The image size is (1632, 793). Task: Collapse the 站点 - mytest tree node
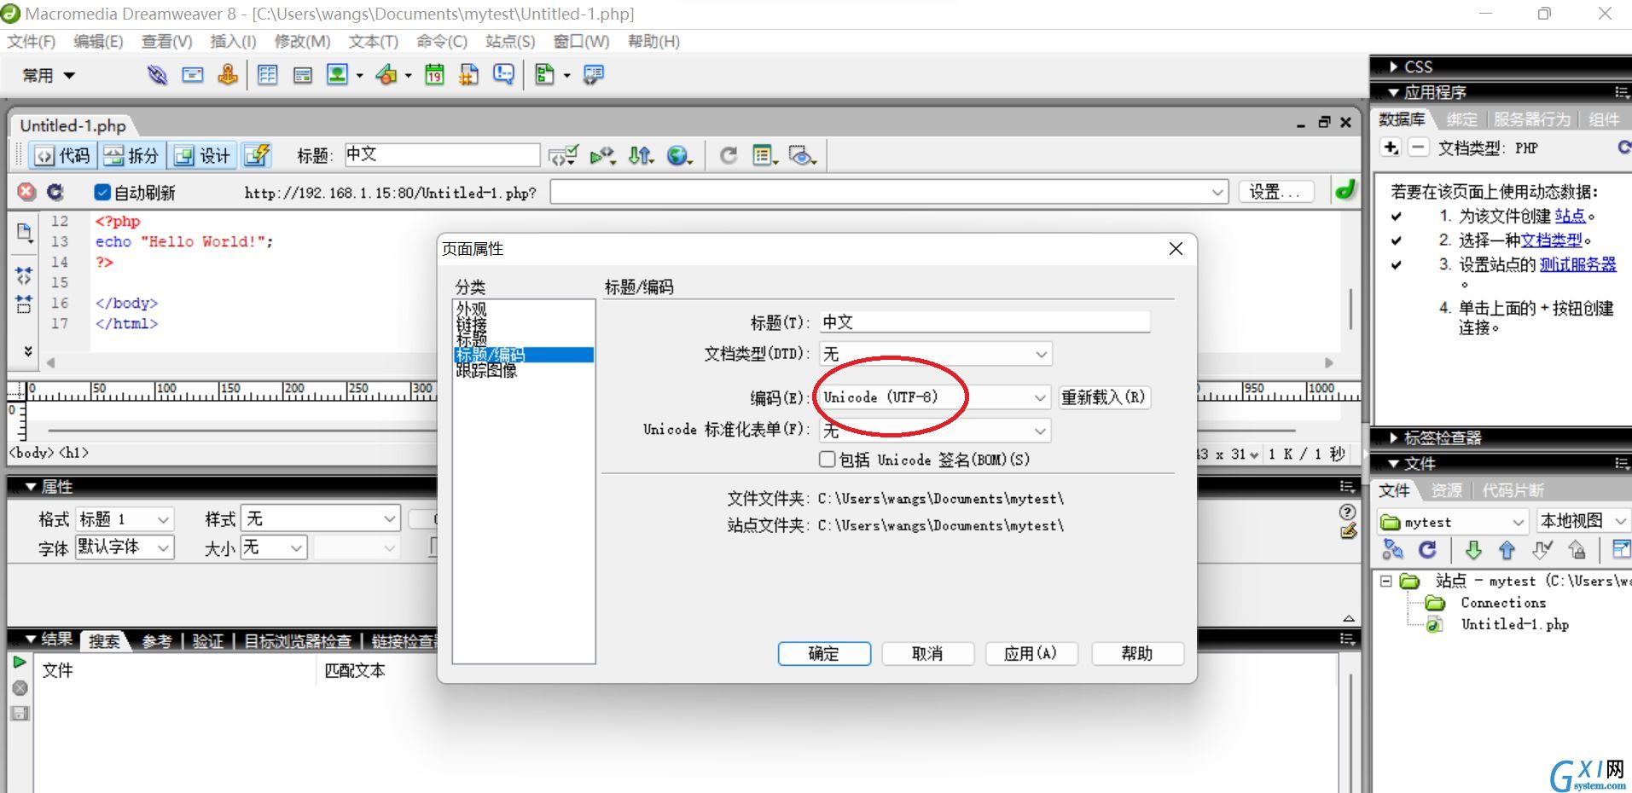1385,581
